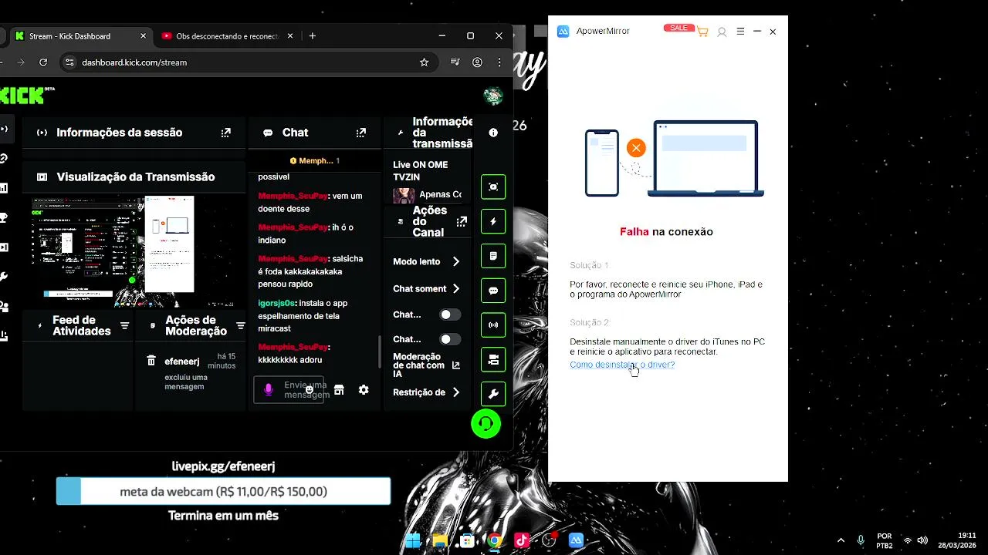The image size is (988, 555).
Task: Open the volume control in system tray
Action: [x=922, y=540]
